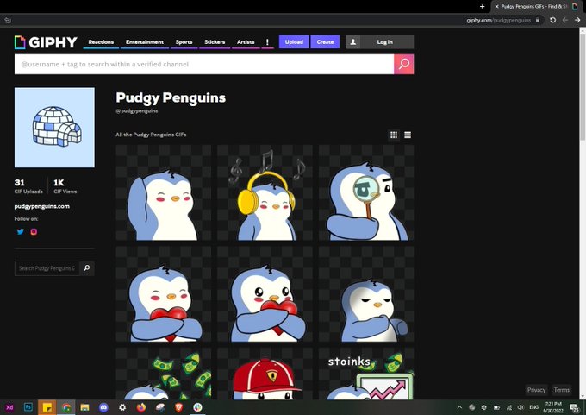586x415 pixels.
Task: Open the falling money penguin GIF
Action: [x=164, y=374]
